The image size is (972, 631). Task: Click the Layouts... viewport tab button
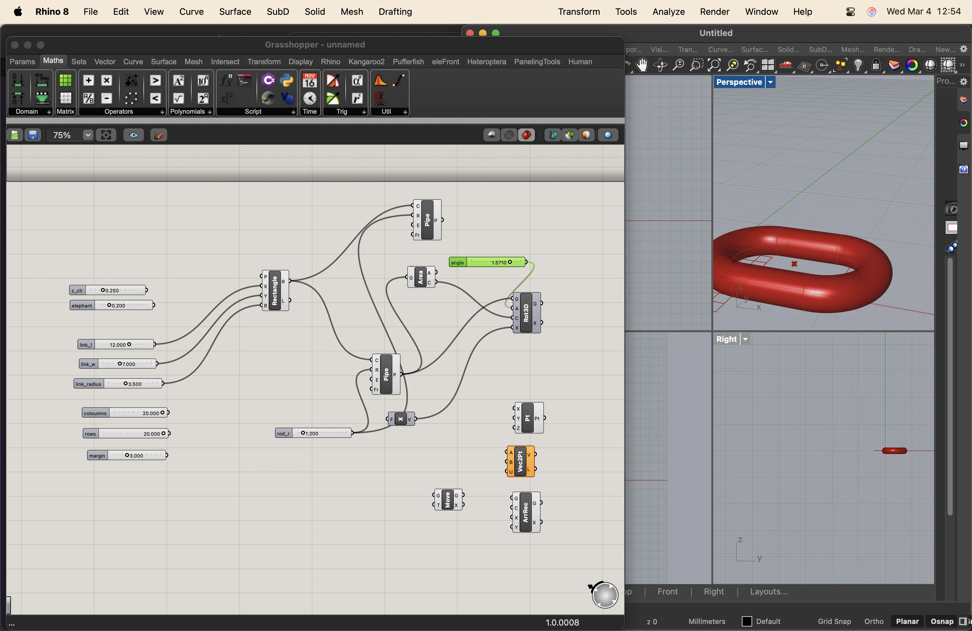pos(768,591)
